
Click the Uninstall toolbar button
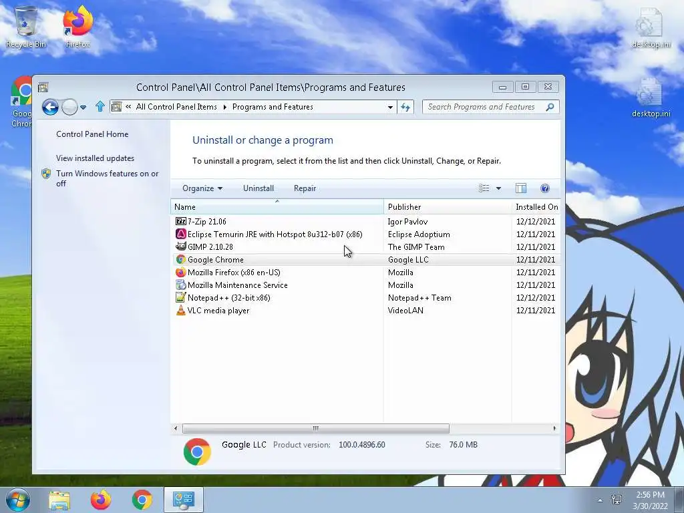point(259,188)
